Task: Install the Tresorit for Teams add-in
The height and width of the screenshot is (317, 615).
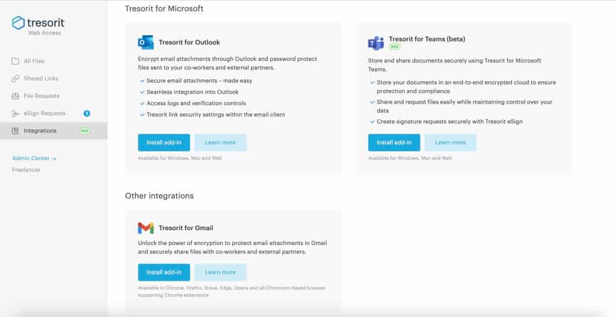Action: [x=394, y=143]
